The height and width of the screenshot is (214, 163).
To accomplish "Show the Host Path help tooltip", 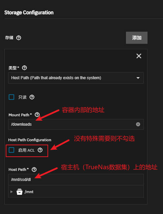I will pyautogui.click(x=34, y=170).
